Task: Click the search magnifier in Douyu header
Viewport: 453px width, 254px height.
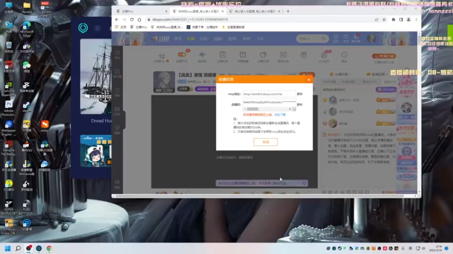Action: 323,38
